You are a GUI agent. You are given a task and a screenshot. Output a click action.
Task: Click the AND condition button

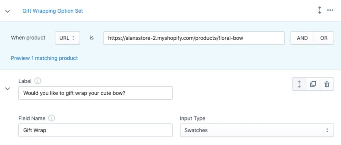[x=302, y=38]
